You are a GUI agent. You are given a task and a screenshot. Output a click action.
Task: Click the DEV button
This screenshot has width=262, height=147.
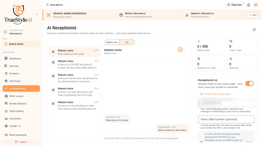point(253,15)
